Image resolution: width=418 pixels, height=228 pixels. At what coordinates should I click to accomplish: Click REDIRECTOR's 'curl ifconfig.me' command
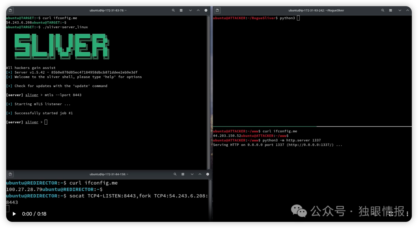pyautogui.click(x=93, y=183)
